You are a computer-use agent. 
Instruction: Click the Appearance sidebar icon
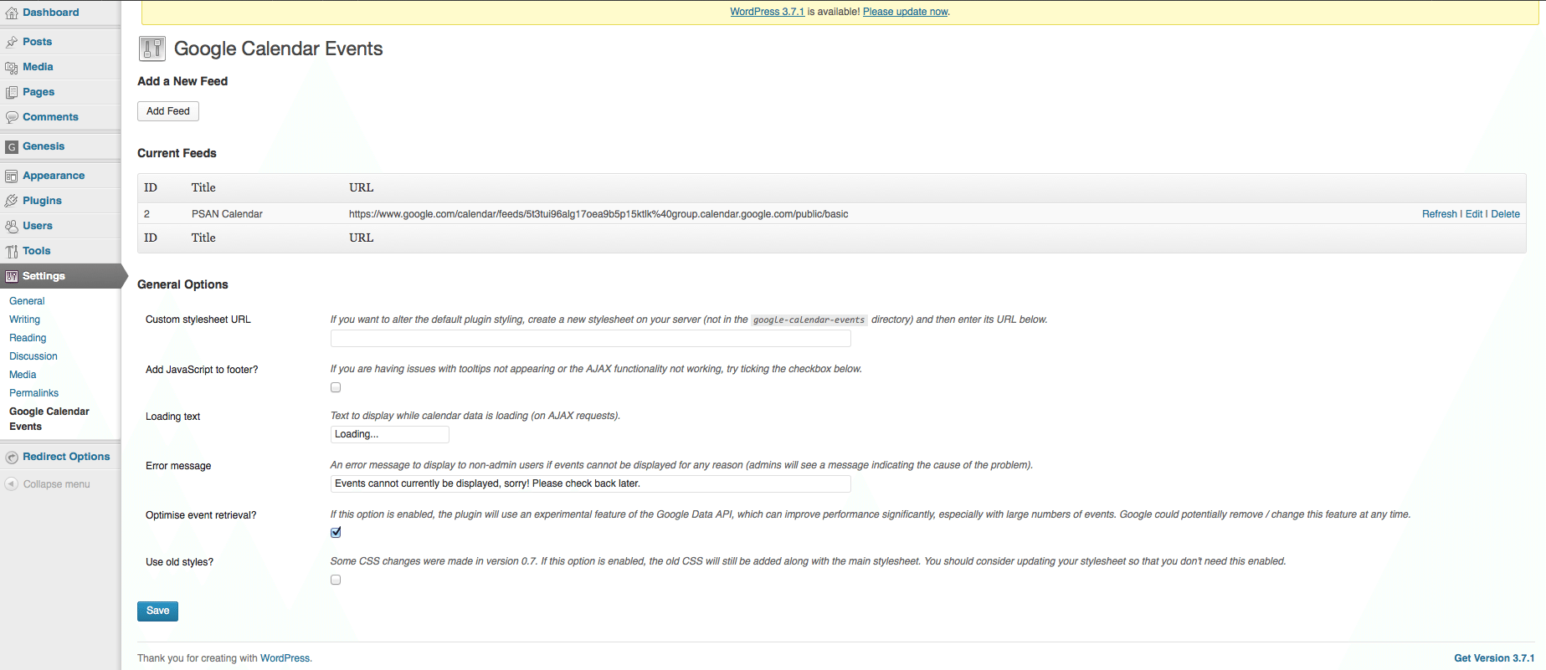pos(12,176)
